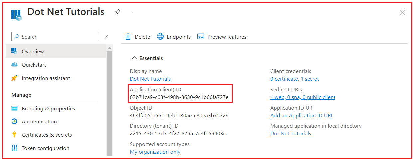Click the Supported account types label
This screenshot has height=160, width=413.
point(160,144)
